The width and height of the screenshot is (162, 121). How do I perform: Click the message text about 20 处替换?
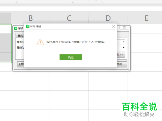click(x=75, y=42)
